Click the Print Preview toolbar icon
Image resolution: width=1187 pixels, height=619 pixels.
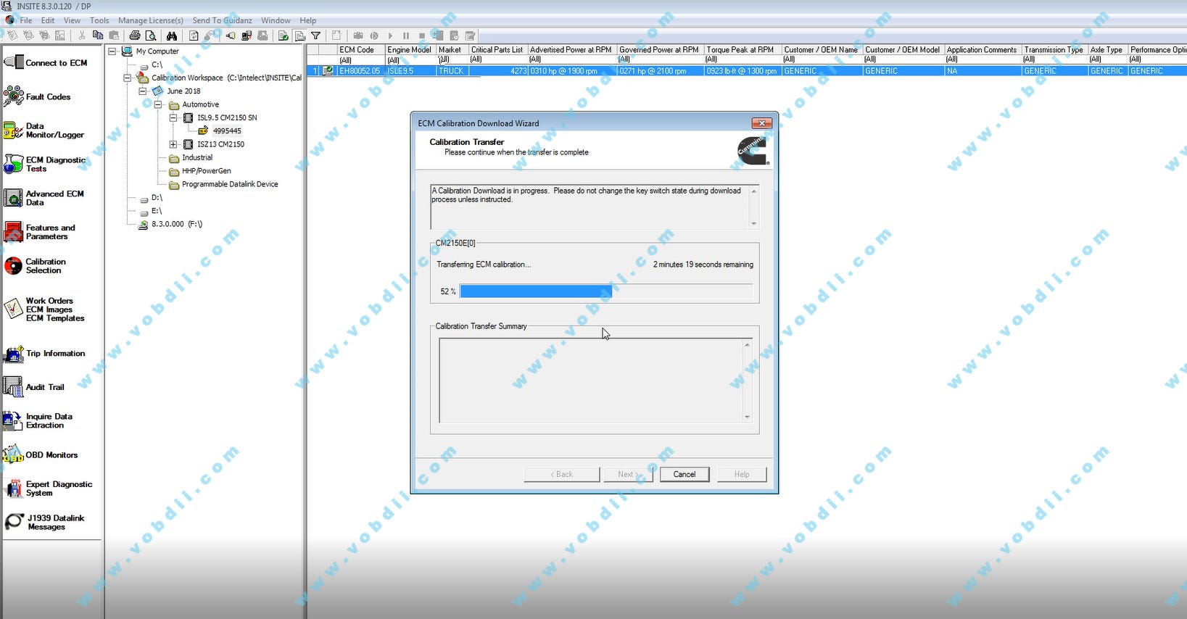151,36
